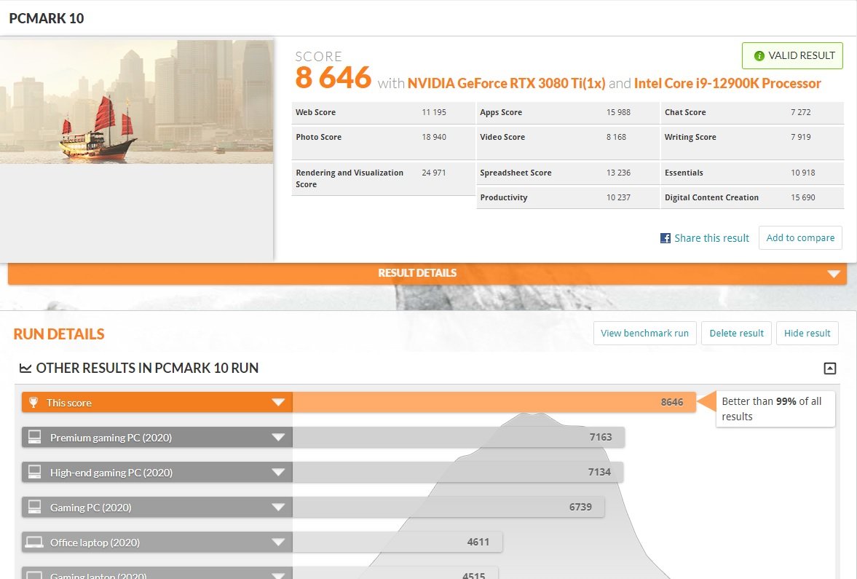857x579 pixels.
Task: Click the trophy icon on This score
Action: coord(33,403)
